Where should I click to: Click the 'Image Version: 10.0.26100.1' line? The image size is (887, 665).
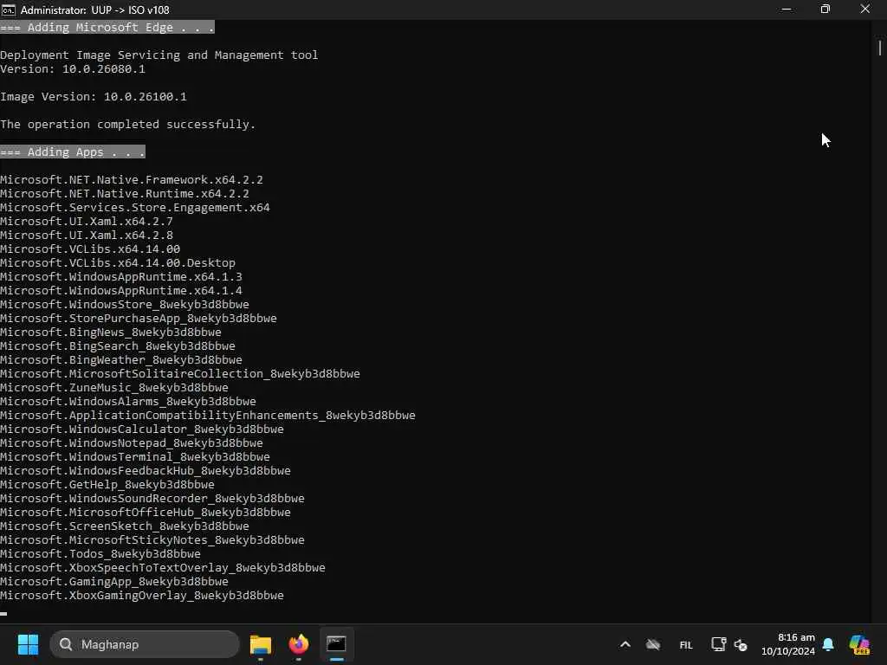point(94,97)
